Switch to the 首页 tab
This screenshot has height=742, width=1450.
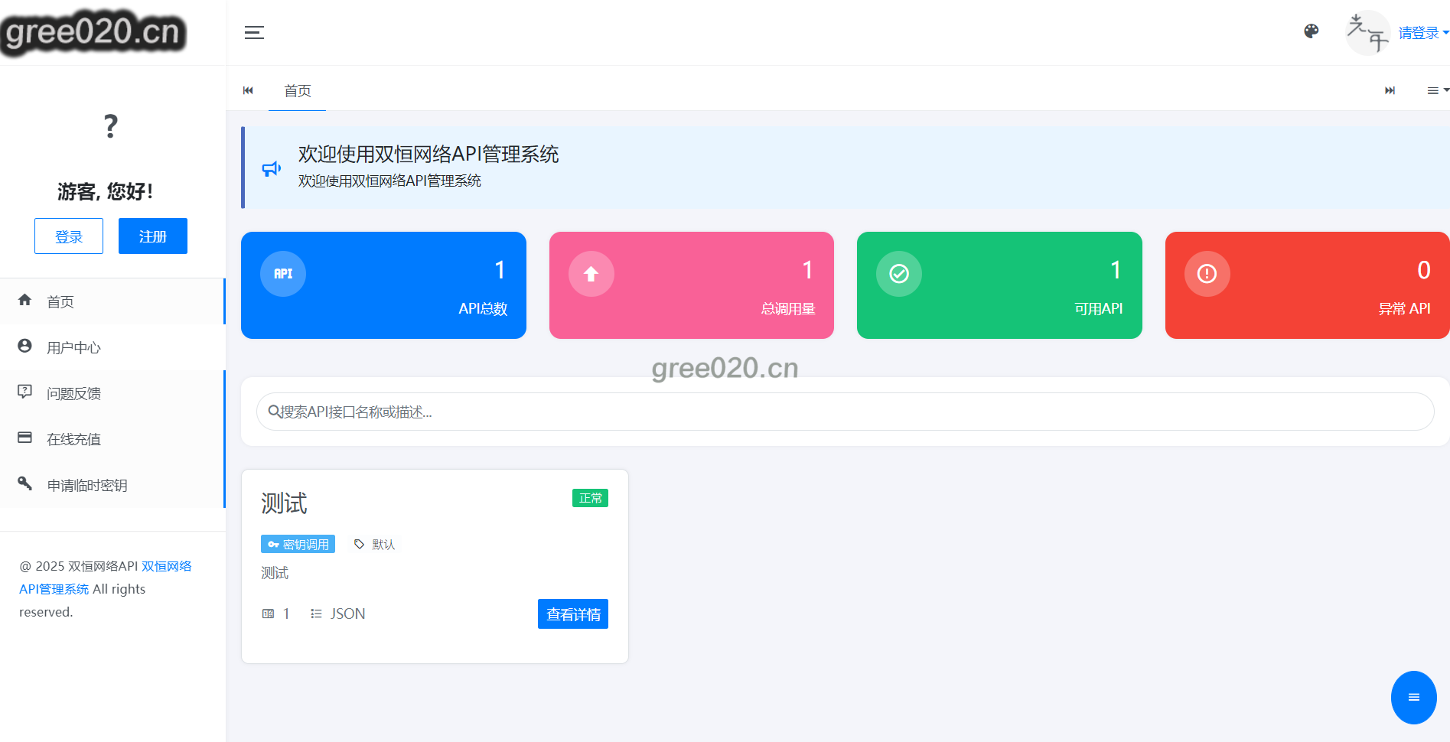(297, 91)
